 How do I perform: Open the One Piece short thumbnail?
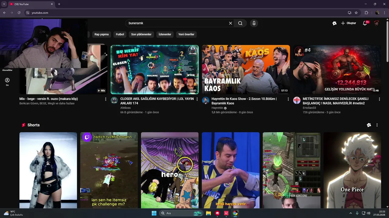(352, 170)
